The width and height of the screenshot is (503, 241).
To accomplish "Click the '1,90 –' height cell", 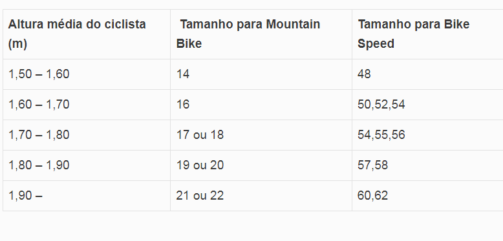I will [x=87, y=196].
